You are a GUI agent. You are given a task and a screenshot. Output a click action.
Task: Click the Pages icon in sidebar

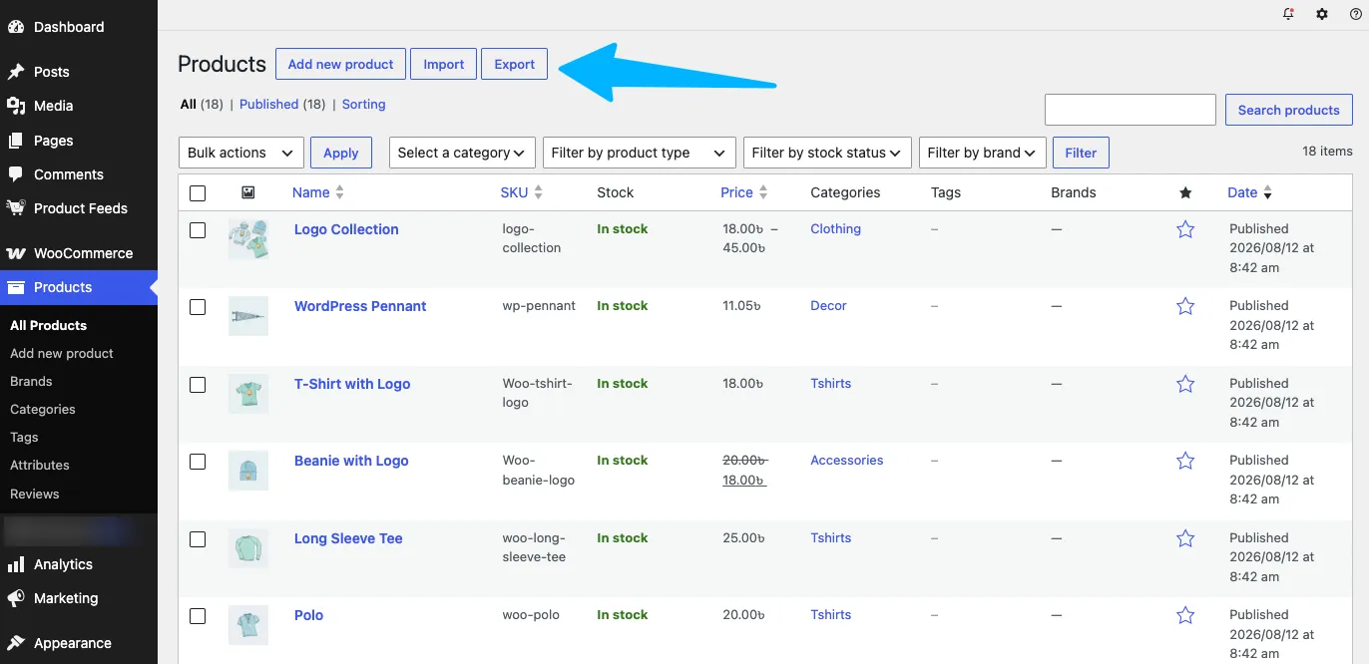[x=16, y=141]
